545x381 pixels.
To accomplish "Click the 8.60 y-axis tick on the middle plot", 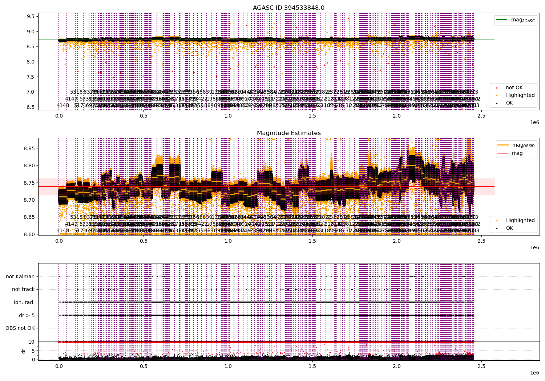I will coord(29,234).
